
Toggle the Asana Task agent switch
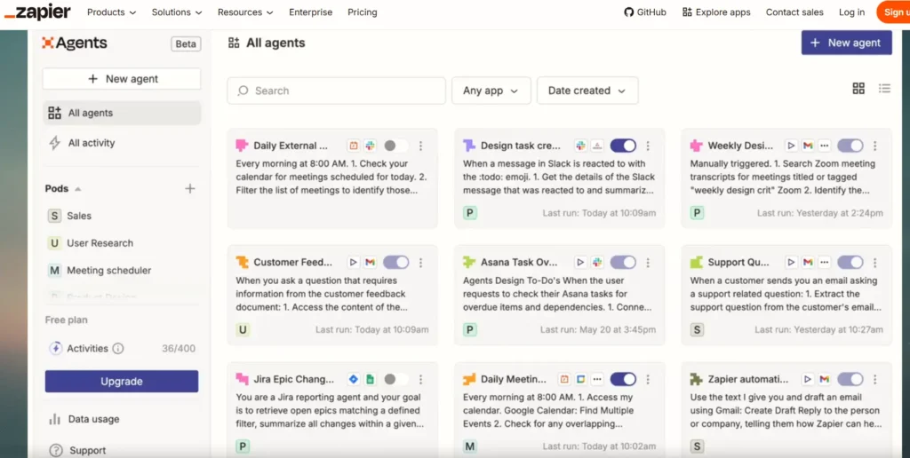623,262
